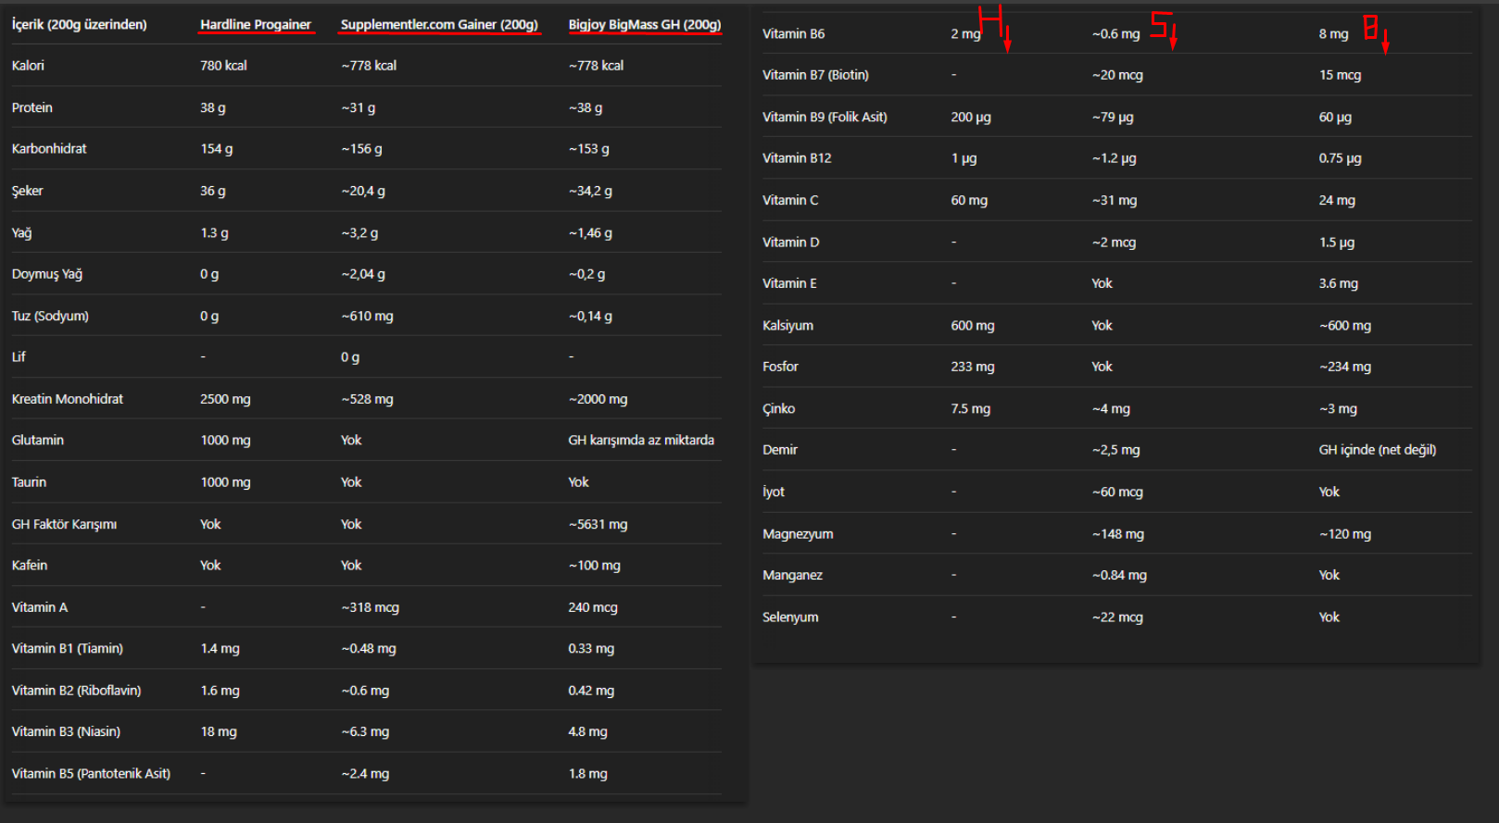Click the Vitamin D row label
This screenshot has width=1499, height=823.
click(791, 243)
